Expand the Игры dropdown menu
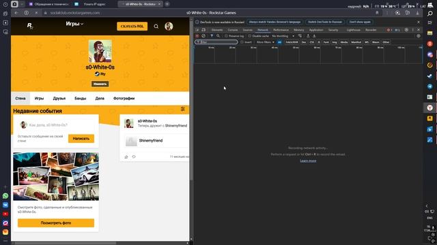437x245 pixels. pyautogui.click(x=74, y=24)
